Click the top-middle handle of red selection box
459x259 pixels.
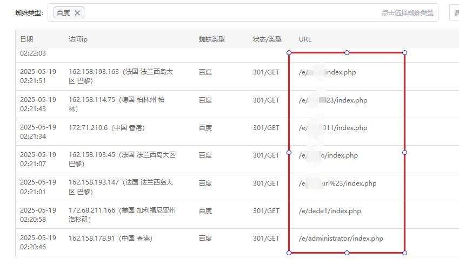tap(347, 53)
